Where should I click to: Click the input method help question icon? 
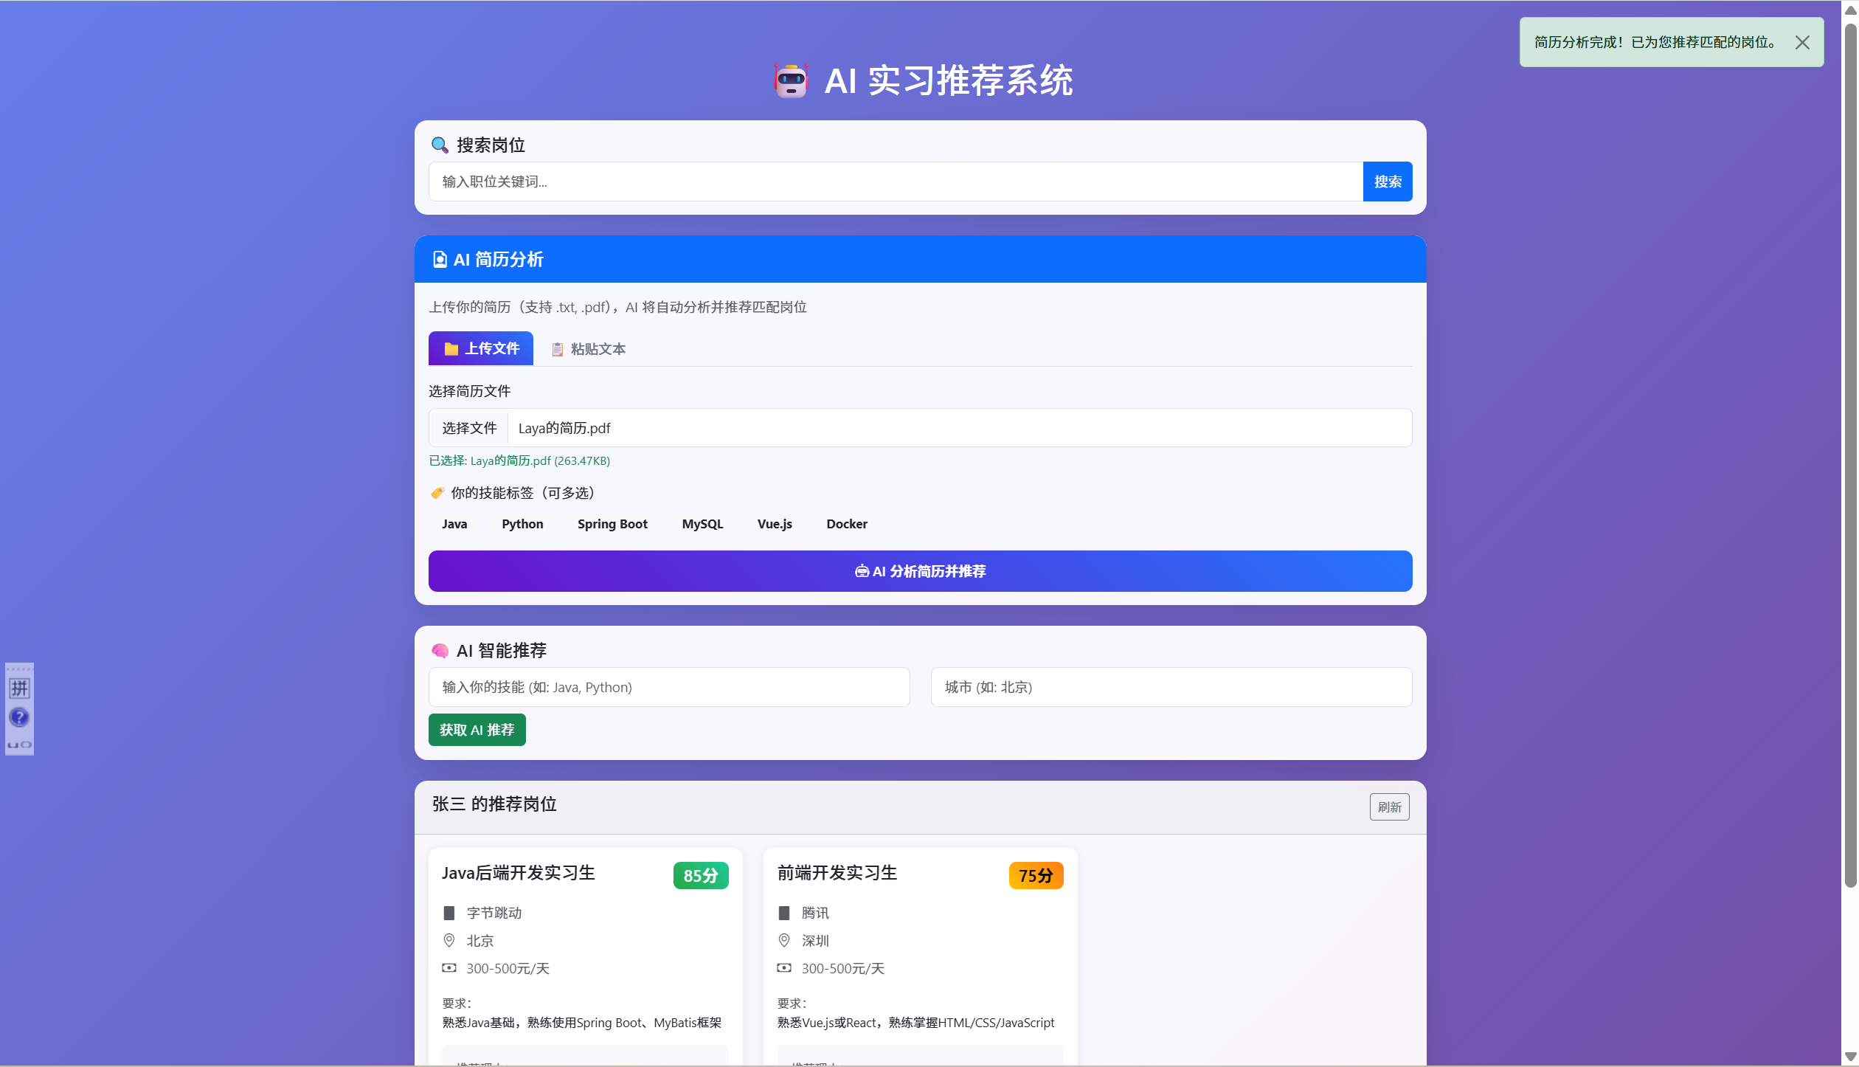click(19, 717)
